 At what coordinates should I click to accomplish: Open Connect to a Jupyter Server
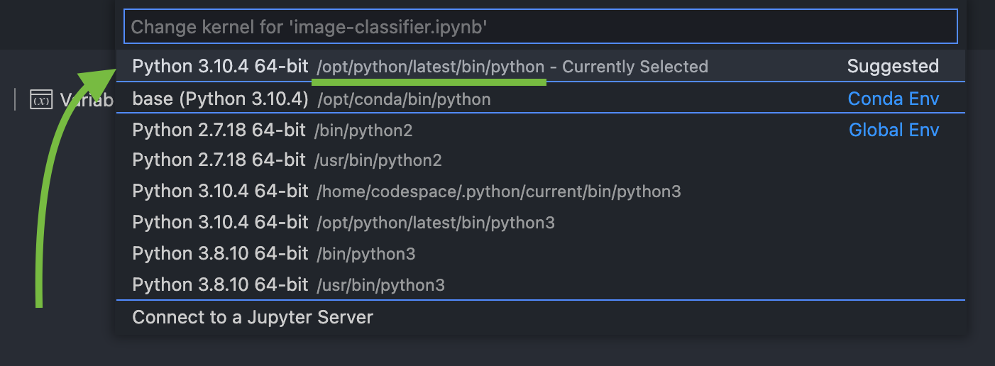point(253,317)
